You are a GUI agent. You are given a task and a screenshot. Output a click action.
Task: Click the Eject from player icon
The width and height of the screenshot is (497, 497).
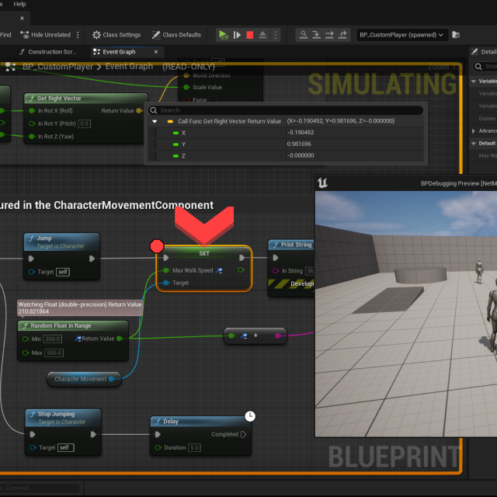coord(263,35)
